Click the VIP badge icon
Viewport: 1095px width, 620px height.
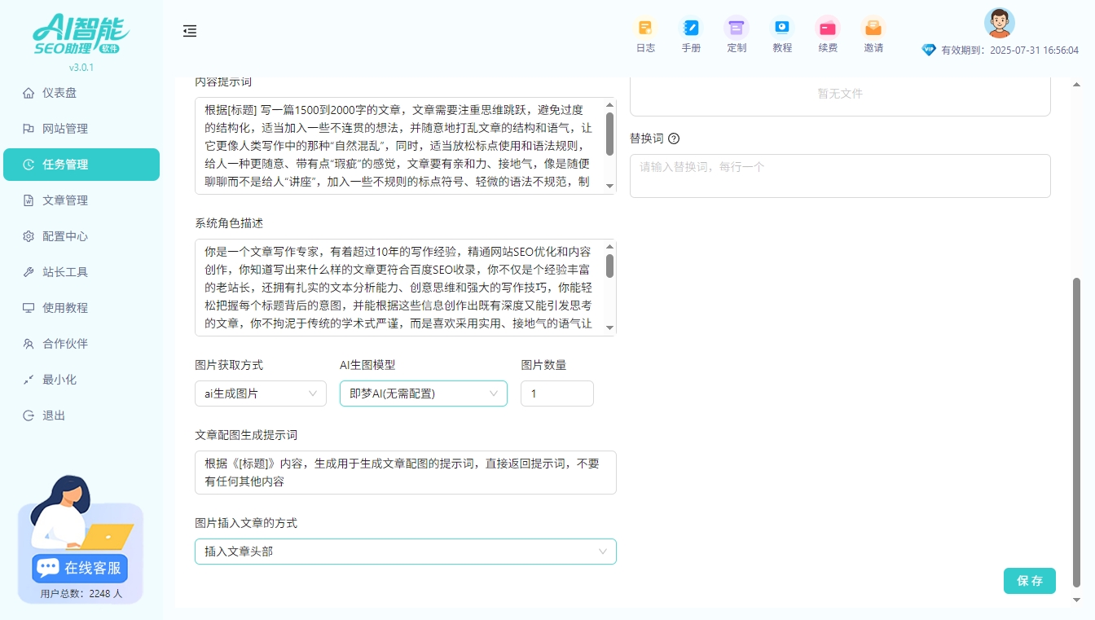929,48
